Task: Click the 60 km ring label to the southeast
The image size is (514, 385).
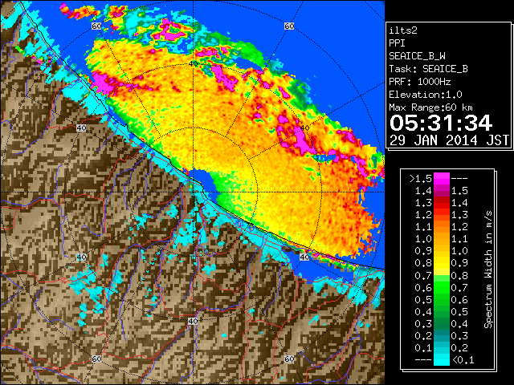Action: [x=289, y=359]
